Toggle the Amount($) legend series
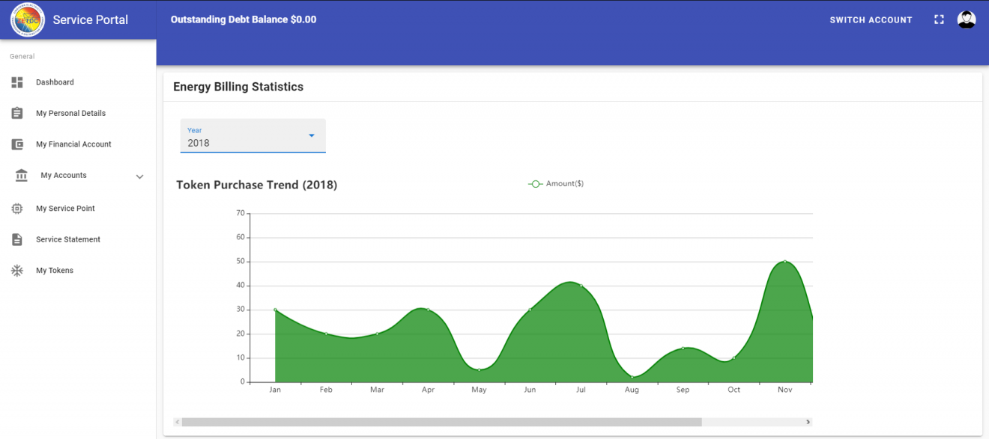Image resolution: width=989 pixels, height=439 pixels. (556, 183)
